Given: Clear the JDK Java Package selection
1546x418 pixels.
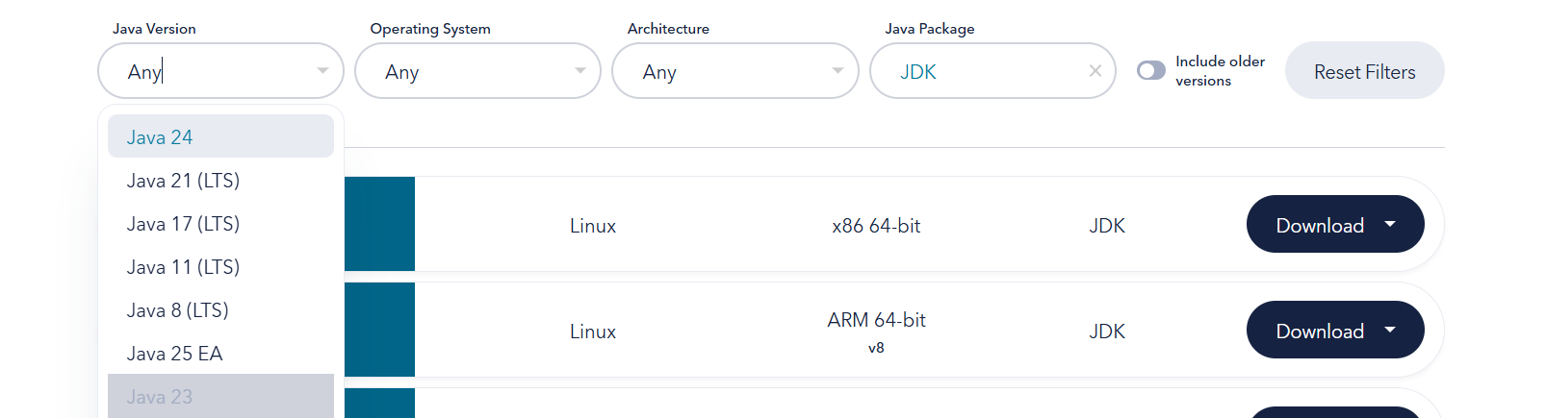Looking at the screenshot, I should [x=1095, y=71].
